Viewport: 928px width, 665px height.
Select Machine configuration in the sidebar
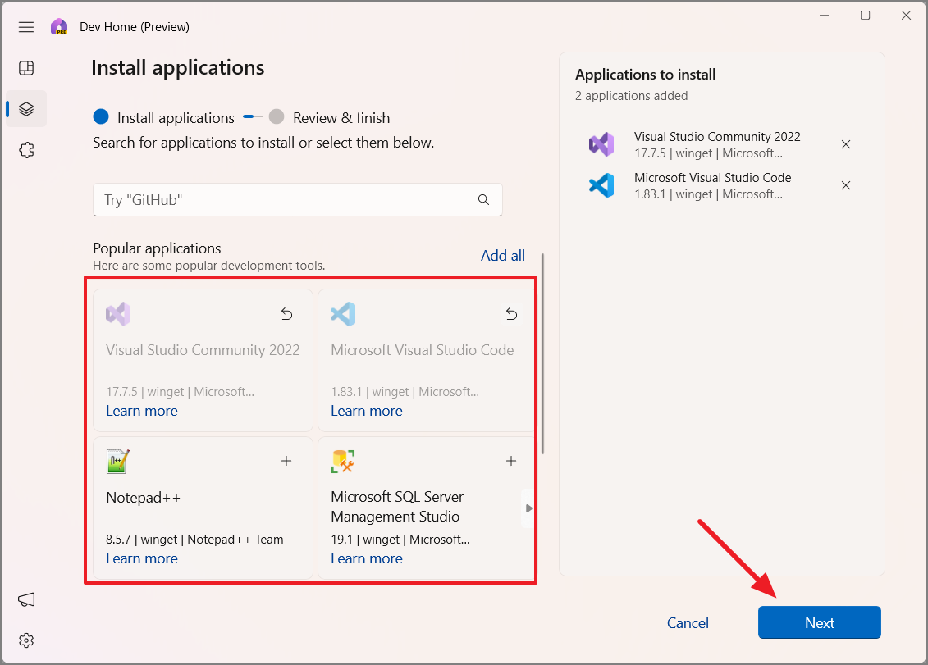(26, 108)
